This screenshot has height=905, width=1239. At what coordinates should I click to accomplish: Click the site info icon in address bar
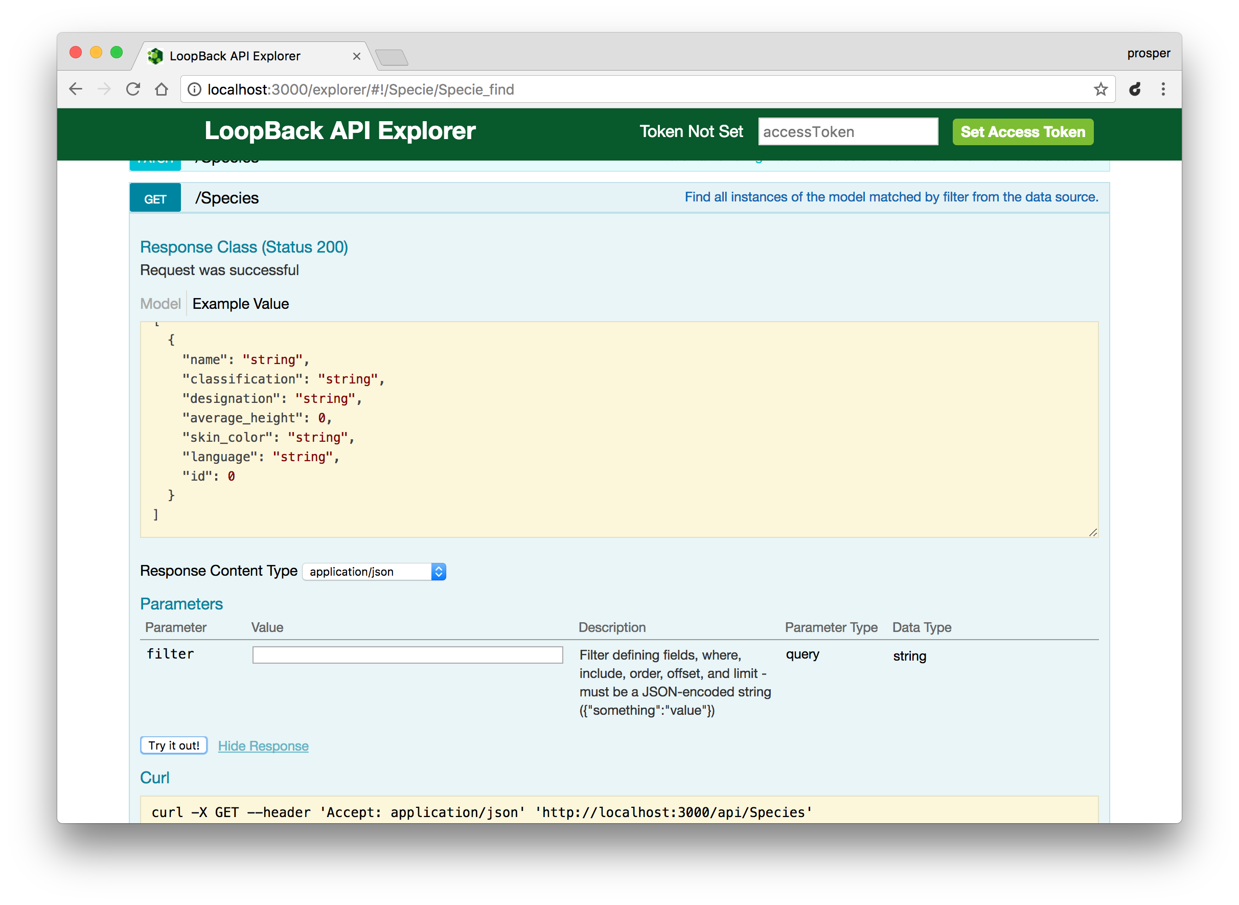click(x=194, y=89)
